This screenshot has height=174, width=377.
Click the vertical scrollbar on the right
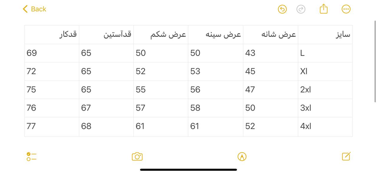(375, 61)
